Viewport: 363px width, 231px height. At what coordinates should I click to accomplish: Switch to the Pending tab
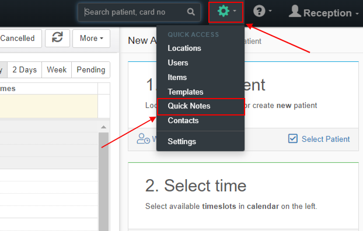click(x=91, y=69)
